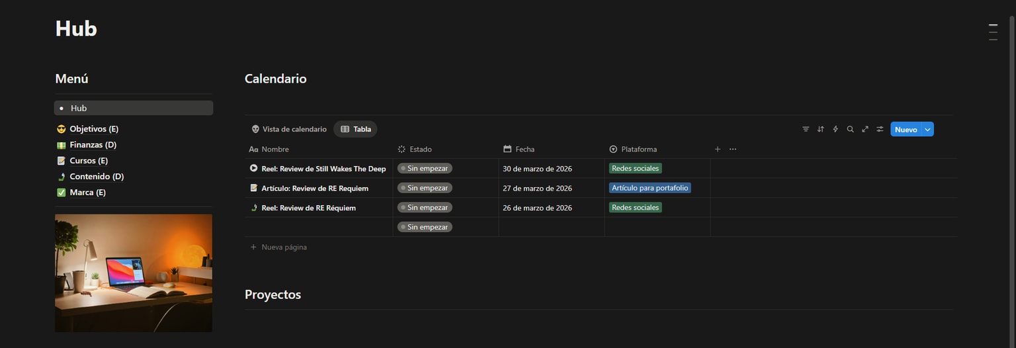This screenshot has height=348, width=1016.
Task: Open Reel: Review de RE Réquiem page
Action: tap(308, 208)
